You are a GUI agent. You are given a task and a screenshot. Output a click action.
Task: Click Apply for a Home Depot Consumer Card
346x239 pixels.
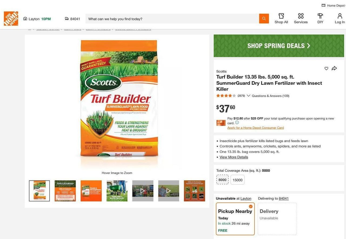point(255,128)
